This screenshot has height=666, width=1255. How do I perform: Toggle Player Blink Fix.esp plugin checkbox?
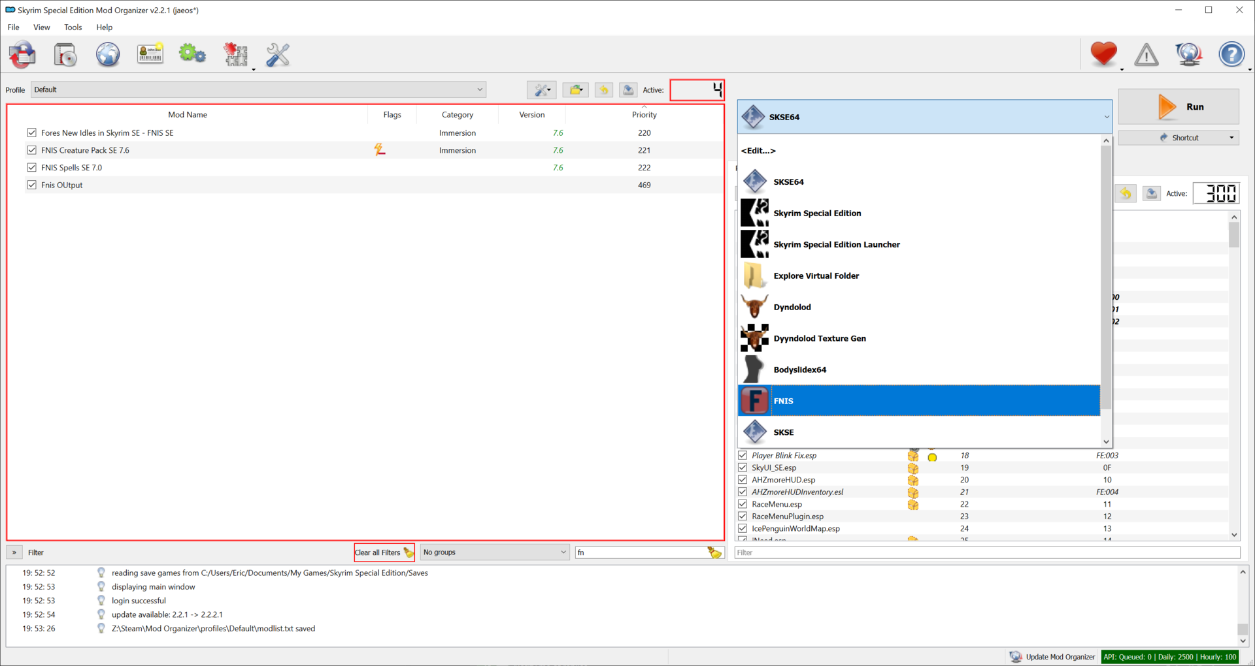point(743,456)
